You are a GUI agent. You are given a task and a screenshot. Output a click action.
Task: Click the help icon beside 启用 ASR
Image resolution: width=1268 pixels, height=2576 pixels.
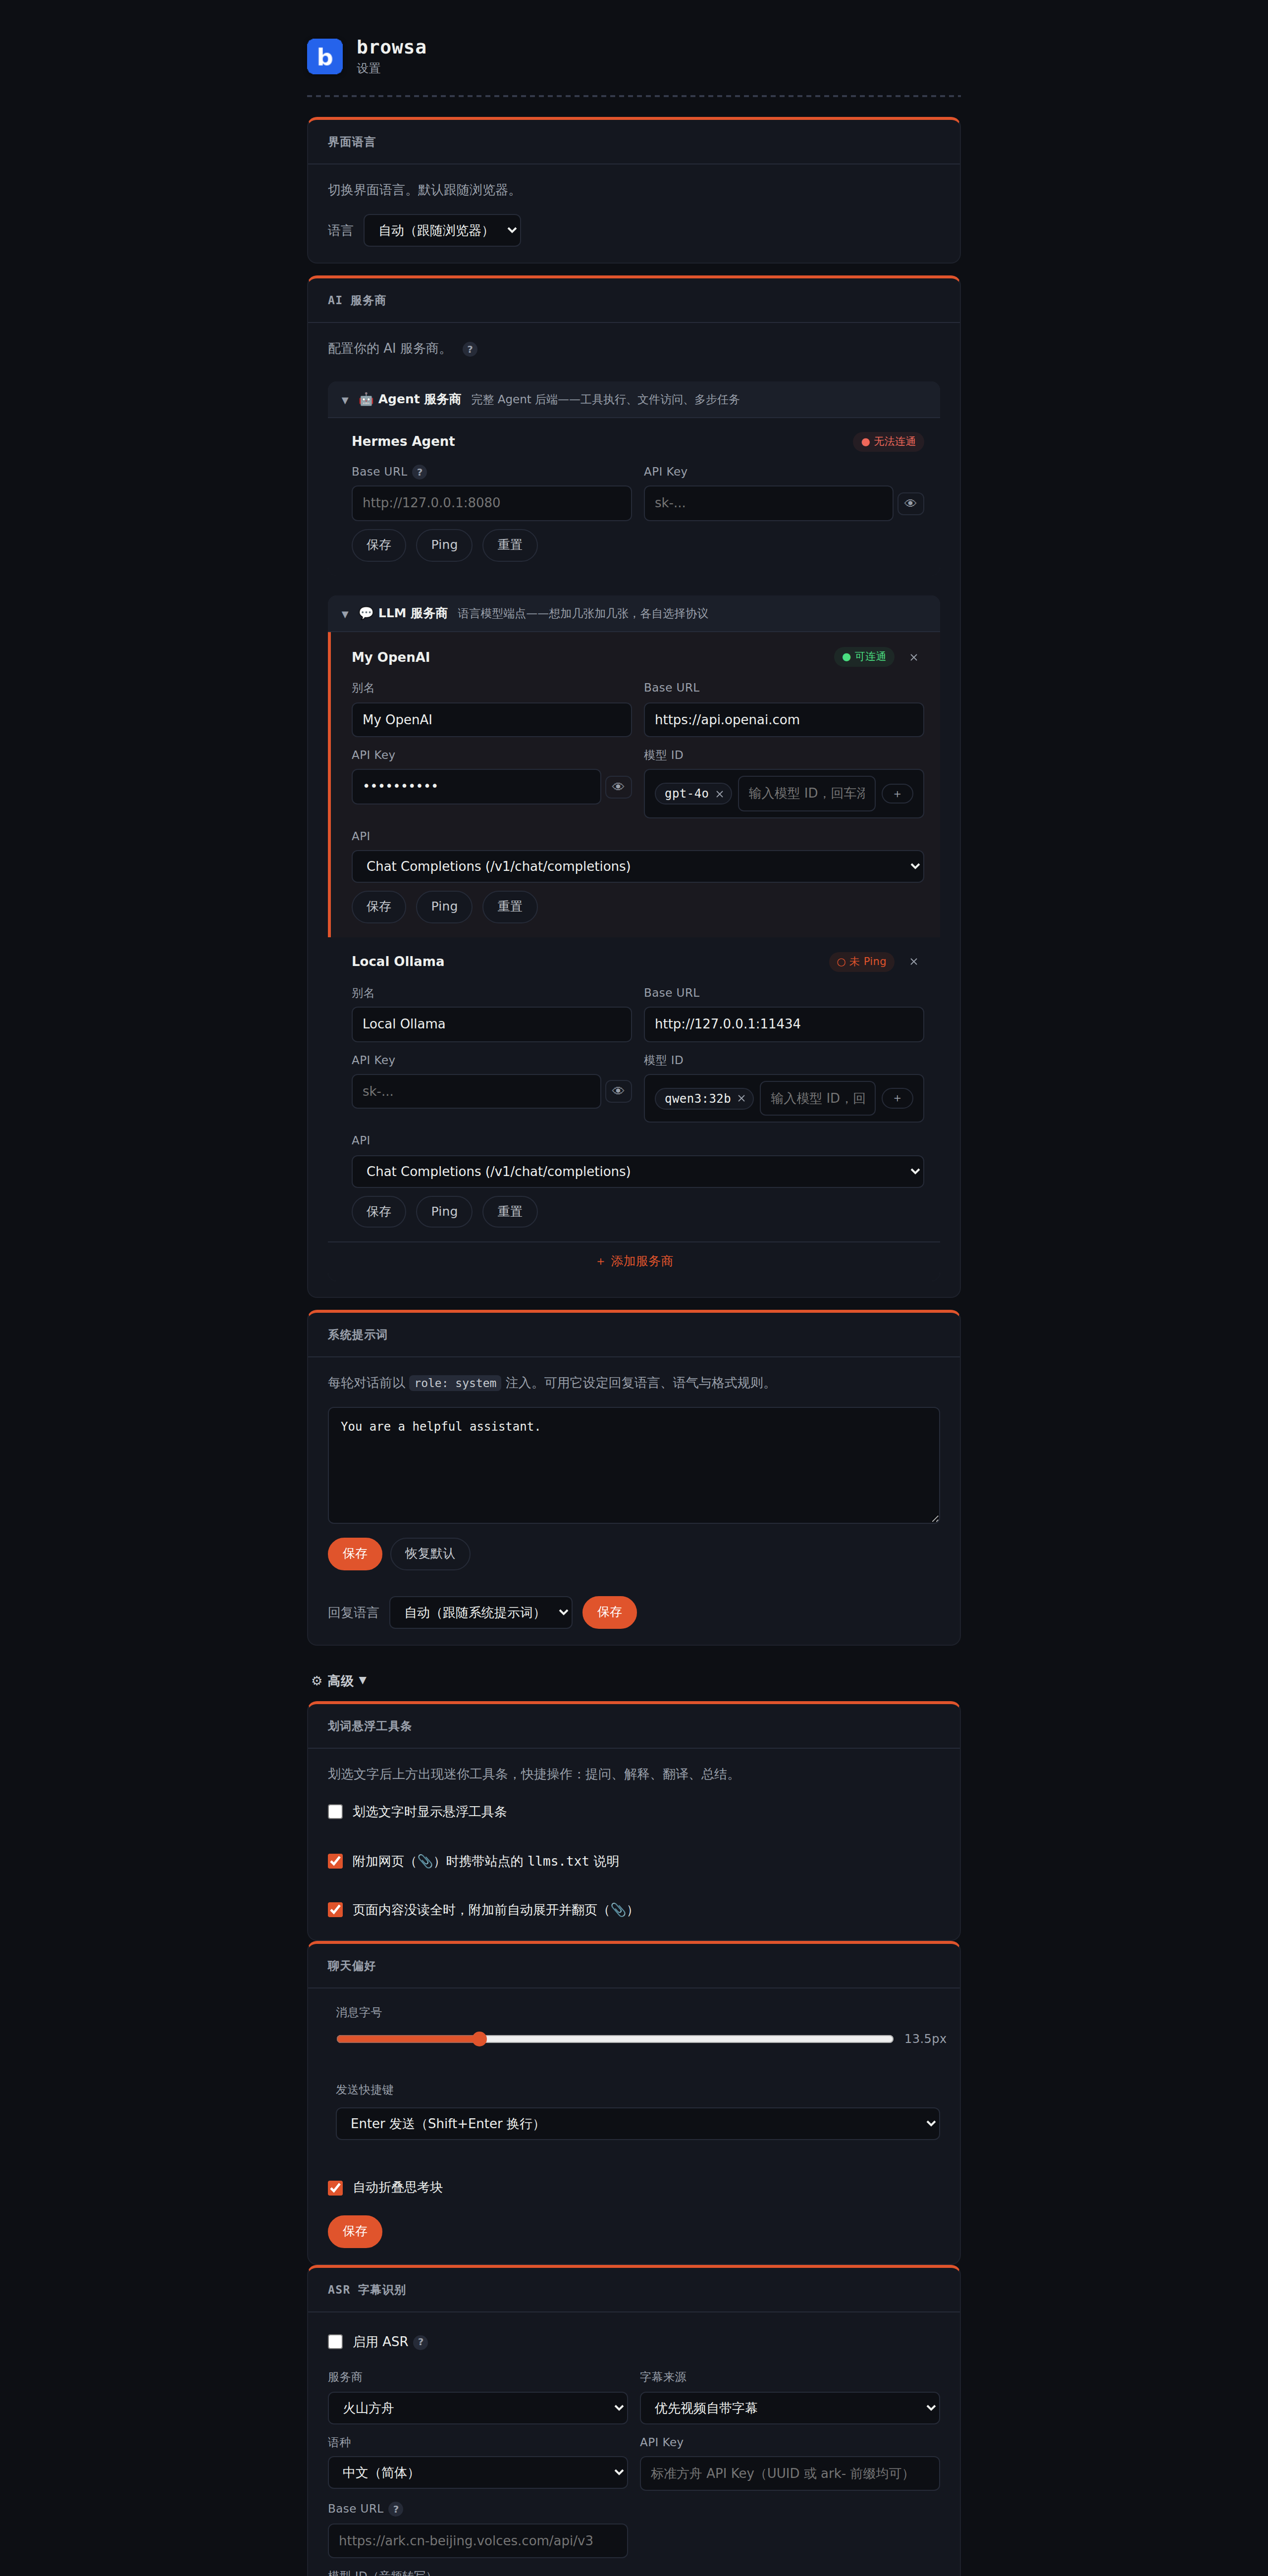pyautogui.click(x=421, y=2342)
